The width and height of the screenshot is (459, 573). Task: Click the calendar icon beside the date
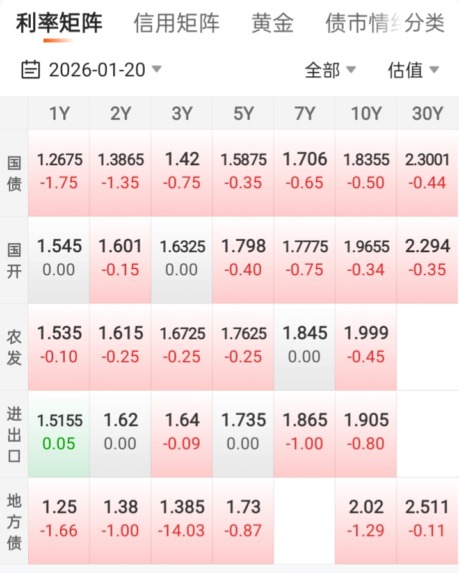click(x=30, y=69)
